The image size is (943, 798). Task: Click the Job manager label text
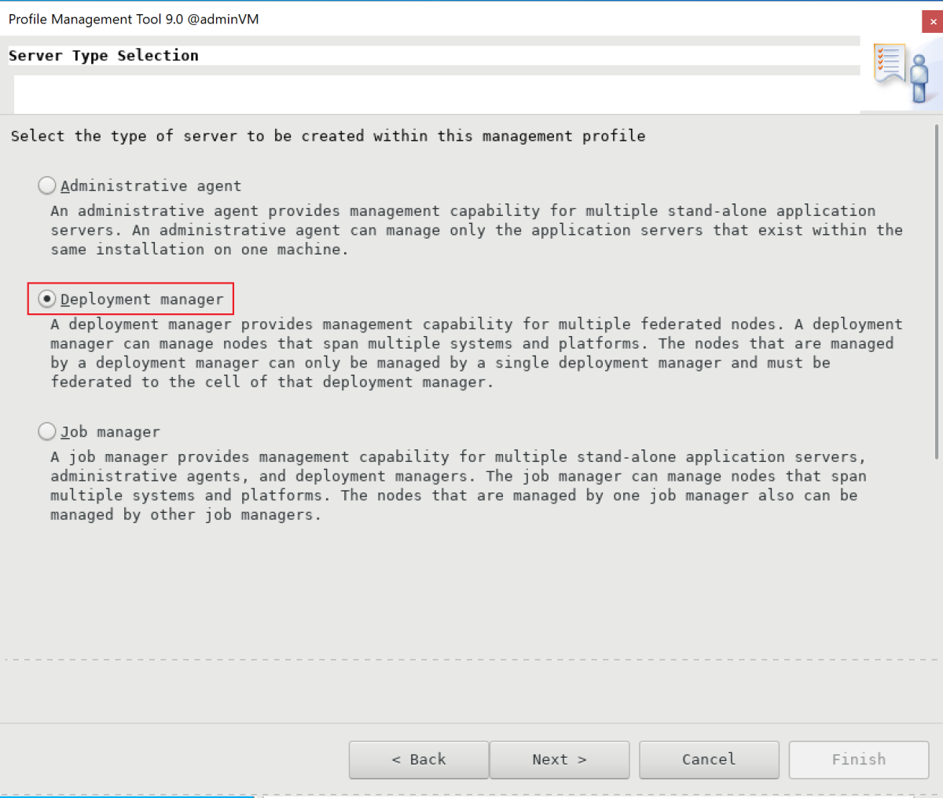click(110, 431)
